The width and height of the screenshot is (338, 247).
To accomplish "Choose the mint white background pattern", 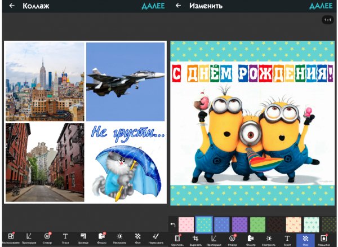I will pyautogui.click(x=312, y=225).
